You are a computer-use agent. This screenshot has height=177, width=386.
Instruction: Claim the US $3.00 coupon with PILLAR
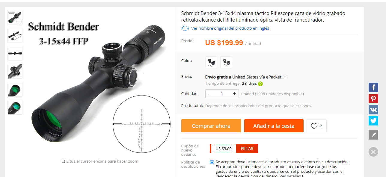tap(247, 149)
